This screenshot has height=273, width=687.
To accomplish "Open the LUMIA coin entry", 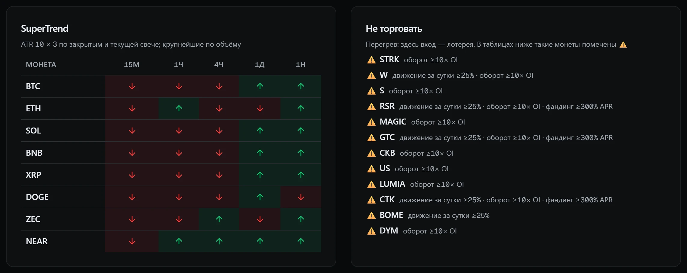I will [392, 184].
